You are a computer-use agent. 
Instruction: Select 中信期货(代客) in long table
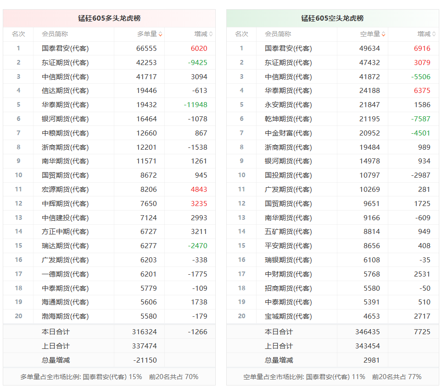[65, 77]
